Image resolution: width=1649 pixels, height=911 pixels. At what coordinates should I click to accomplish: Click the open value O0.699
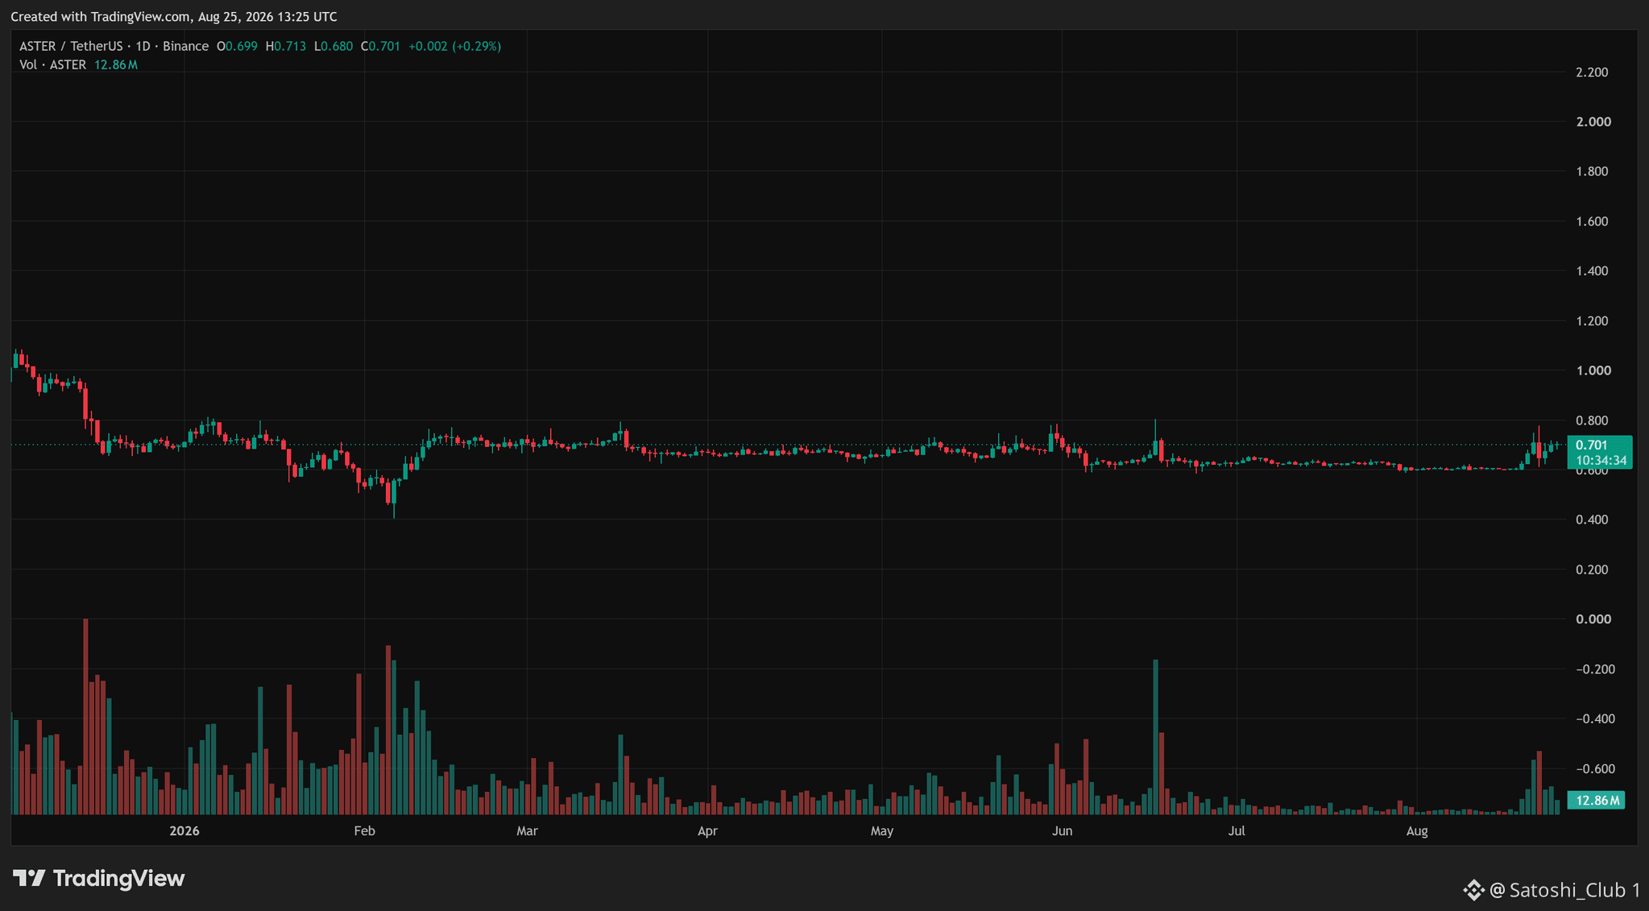237,47
